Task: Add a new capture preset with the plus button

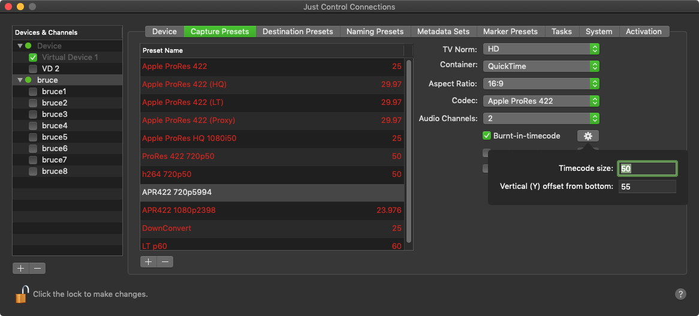Action: pyautogui.click(x=149, y=261)
